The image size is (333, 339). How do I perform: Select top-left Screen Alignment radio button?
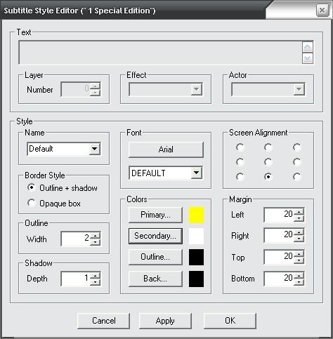[x=240, y=147]
